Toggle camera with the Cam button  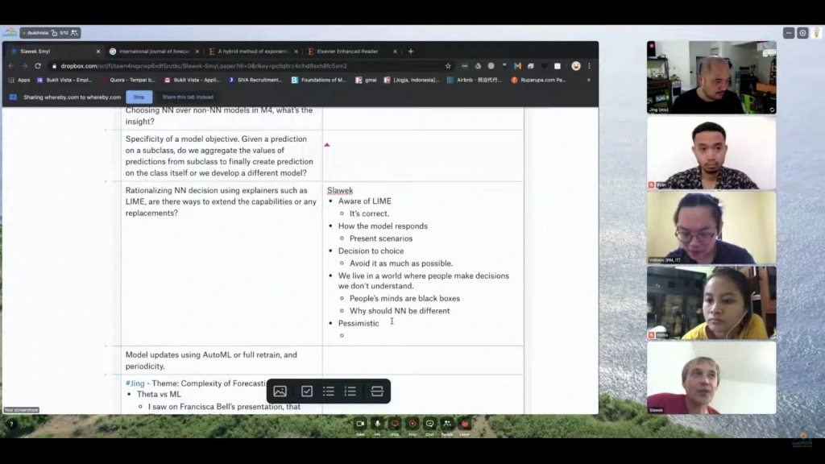[x=360, y=424]
